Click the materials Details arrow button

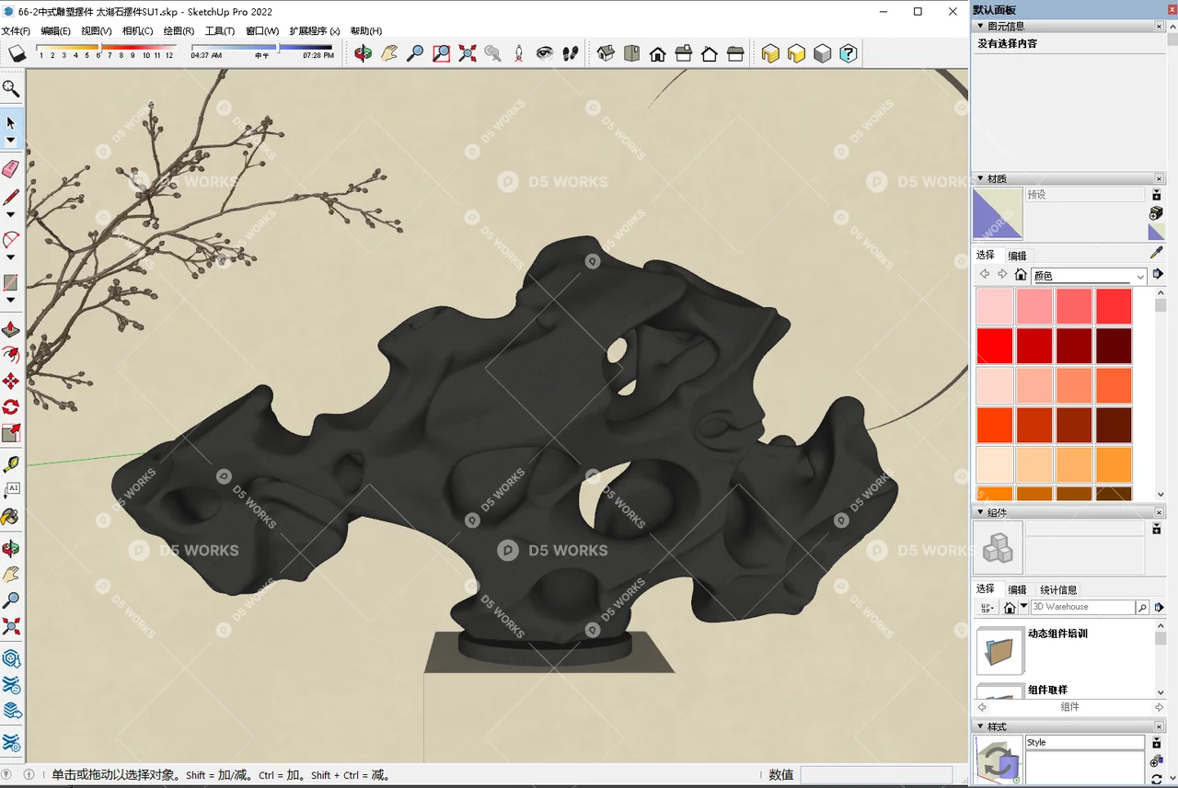(x=1159, y=274)
